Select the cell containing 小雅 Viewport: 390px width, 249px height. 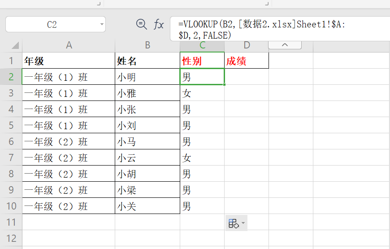pos(147,93)
